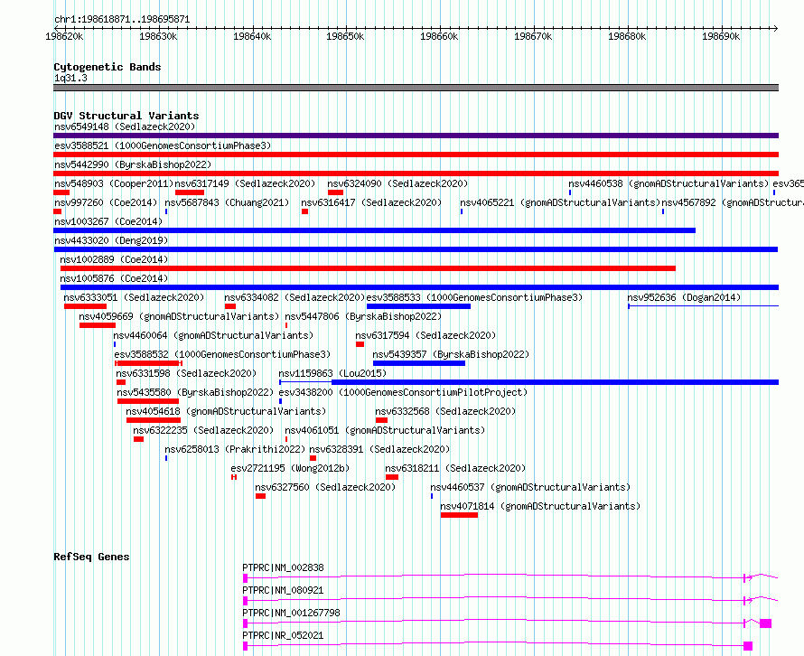Click nsv5442990 (ByrskaBishop2022) label
The image size is (804, 656).
click(133, 164)
